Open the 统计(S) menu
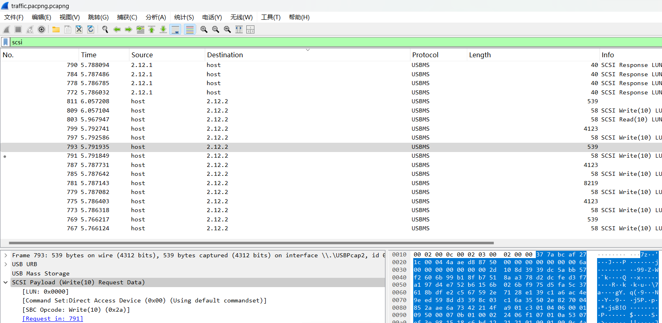The height and width of the screenshot is (323, 662). (x=184, y=17)
